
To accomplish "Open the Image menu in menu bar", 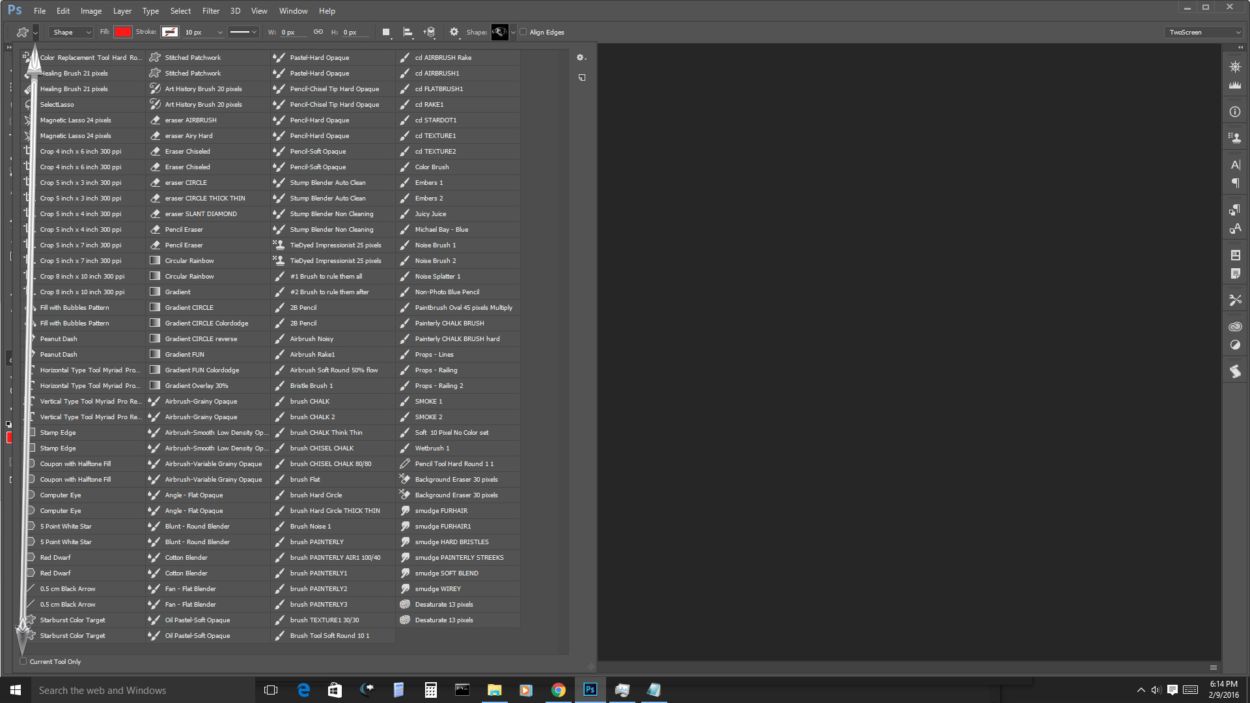I will click(x=91, y=10).
